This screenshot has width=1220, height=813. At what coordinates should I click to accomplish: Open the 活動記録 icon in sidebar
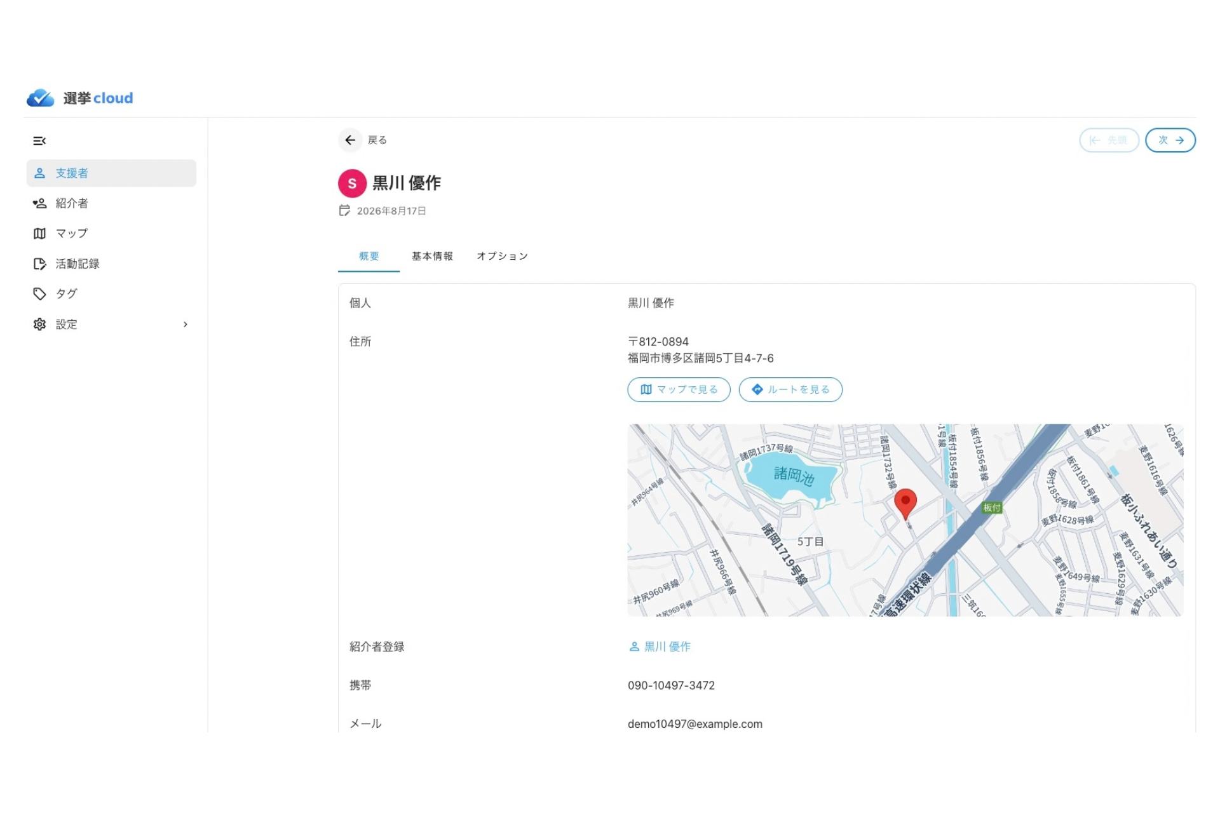coord(39,264)
